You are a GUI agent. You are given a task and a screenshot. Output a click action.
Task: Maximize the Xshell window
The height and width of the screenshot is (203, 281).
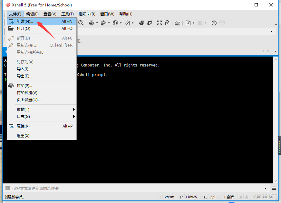click(x=256, y=5)
